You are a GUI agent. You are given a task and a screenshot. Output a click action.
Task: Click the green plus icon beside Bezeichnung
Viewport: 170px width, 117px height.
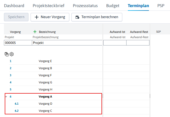(x=35, y=32)
